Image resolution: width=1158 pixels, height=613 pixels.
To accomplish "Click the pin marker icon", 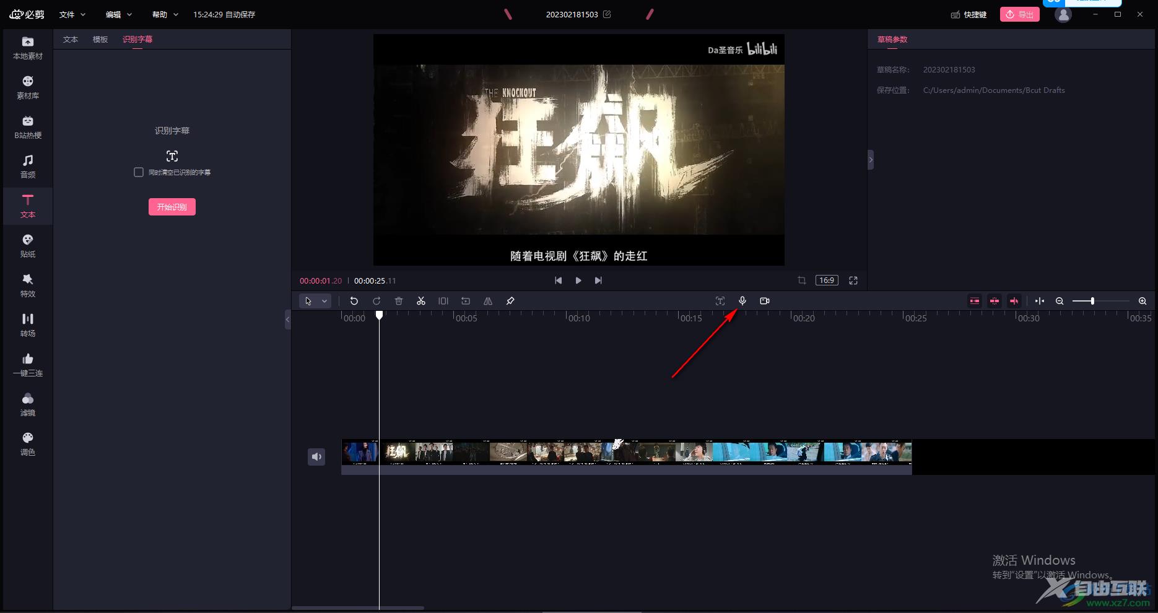I will coord(510,301).
